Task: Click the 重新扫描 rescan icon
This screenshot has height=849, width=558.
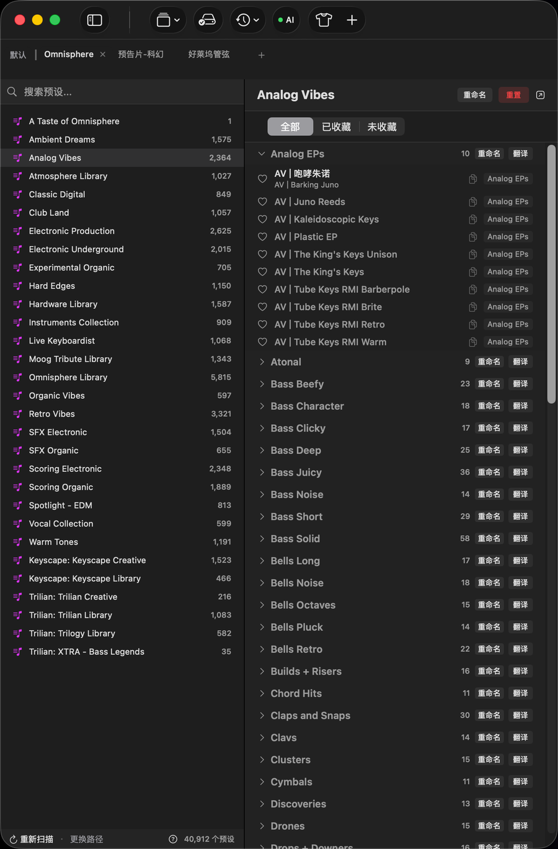Action: coord(13,839)
